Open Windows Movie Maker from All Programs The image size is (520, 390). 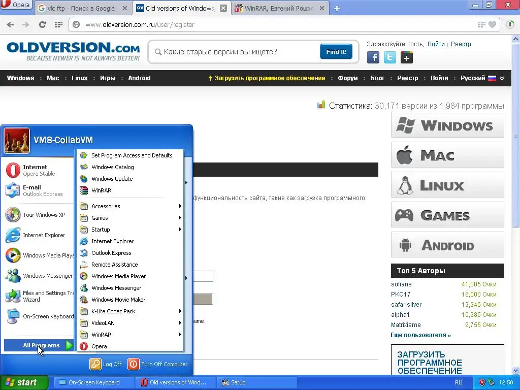131,300
